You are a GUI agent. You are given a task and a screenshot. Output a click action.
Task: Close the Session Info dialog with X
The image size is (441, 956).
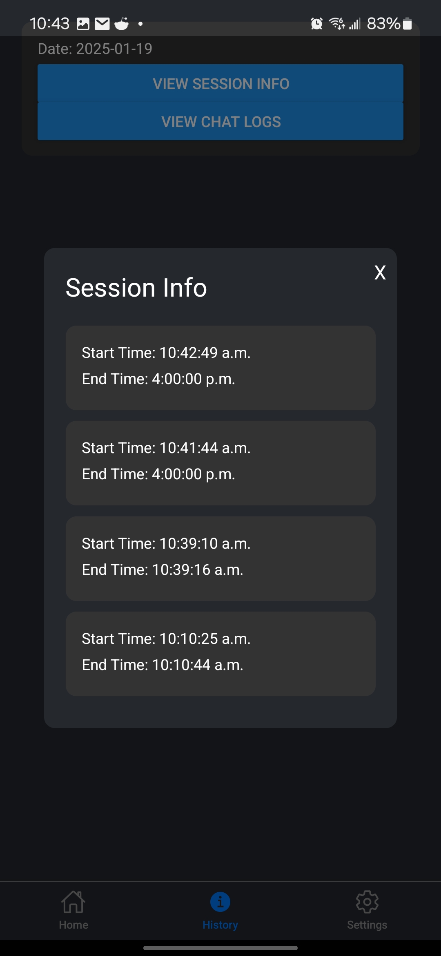(x=380, y=272)
